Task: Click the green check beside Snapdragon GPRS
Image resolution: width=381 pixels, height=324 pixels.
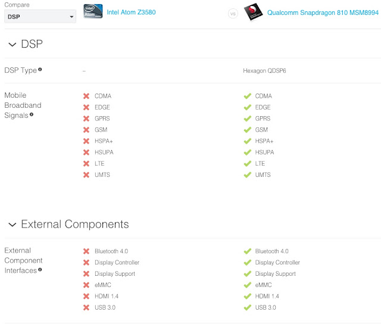Action: pos(248,119)
